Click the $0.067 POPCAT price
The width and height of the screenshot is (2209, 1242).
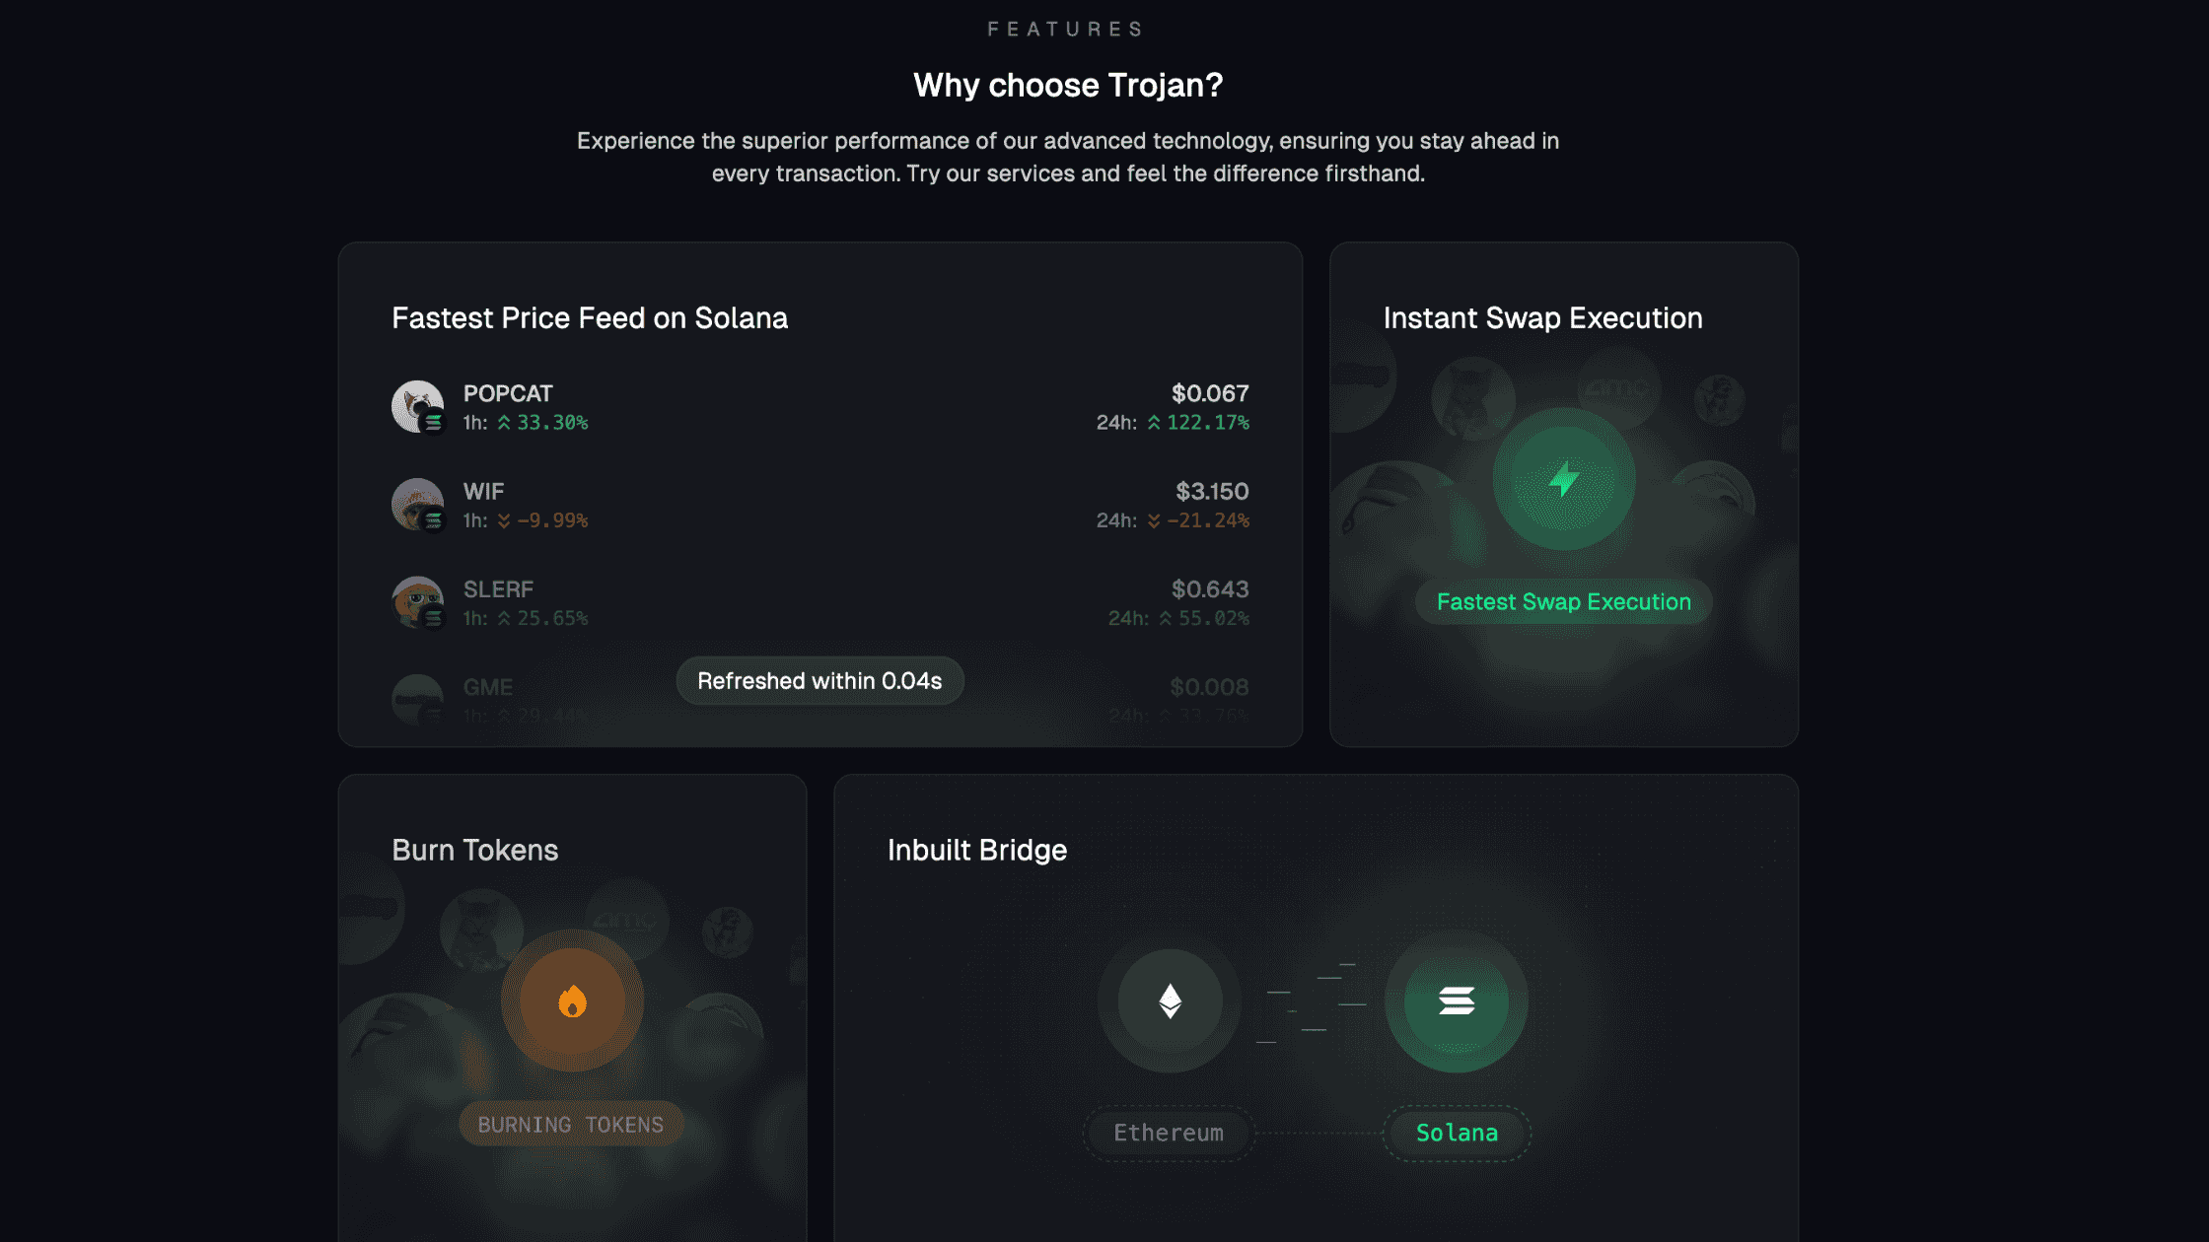(x=1210, y=393)
